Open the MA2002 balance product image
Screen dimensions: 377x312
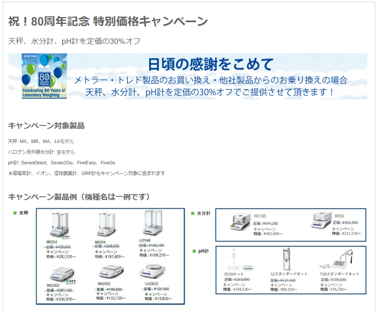[x=111, y=271]
